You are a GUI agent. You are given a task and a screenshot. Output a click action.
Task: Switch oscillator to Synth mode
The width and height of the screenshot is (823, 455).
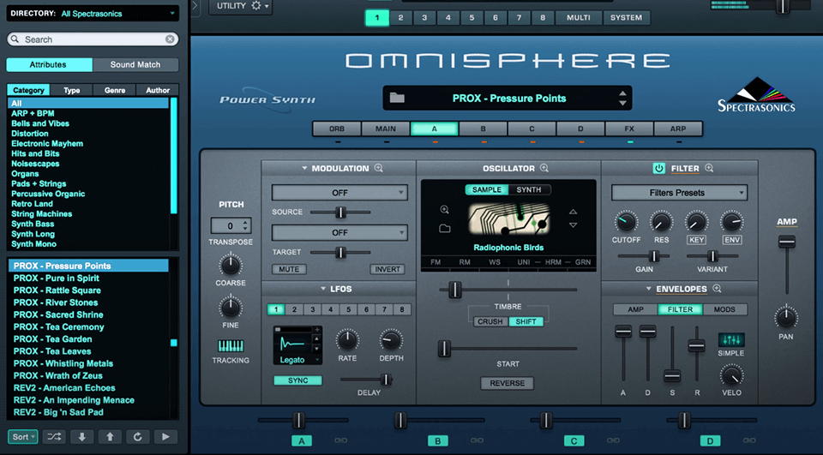pyautogui.click(x=529, y=189)
